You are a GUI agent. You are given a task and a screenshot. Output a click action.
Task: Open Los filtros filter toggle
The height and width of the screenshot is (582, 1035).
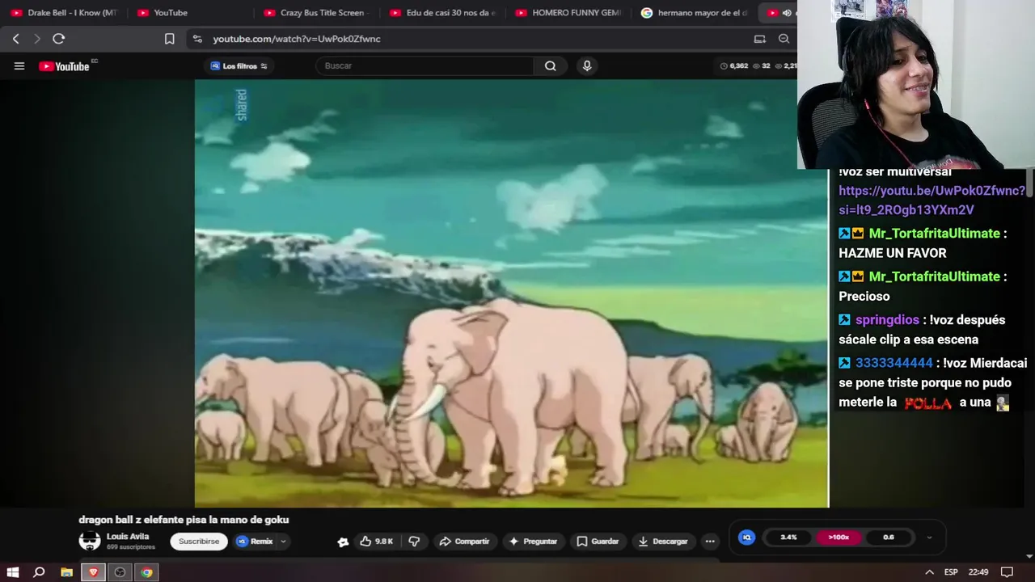tap(239, 66)
